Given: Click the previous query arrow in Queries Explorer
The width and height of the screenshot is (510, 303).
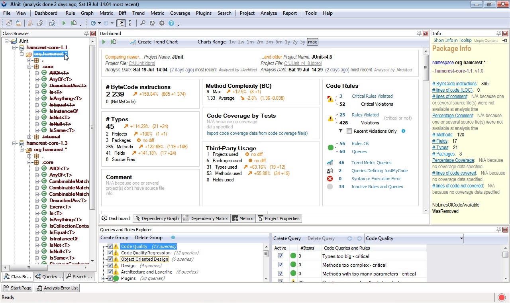Looking at the screenshot, I should pyautogui.click(x=350, y=238).
